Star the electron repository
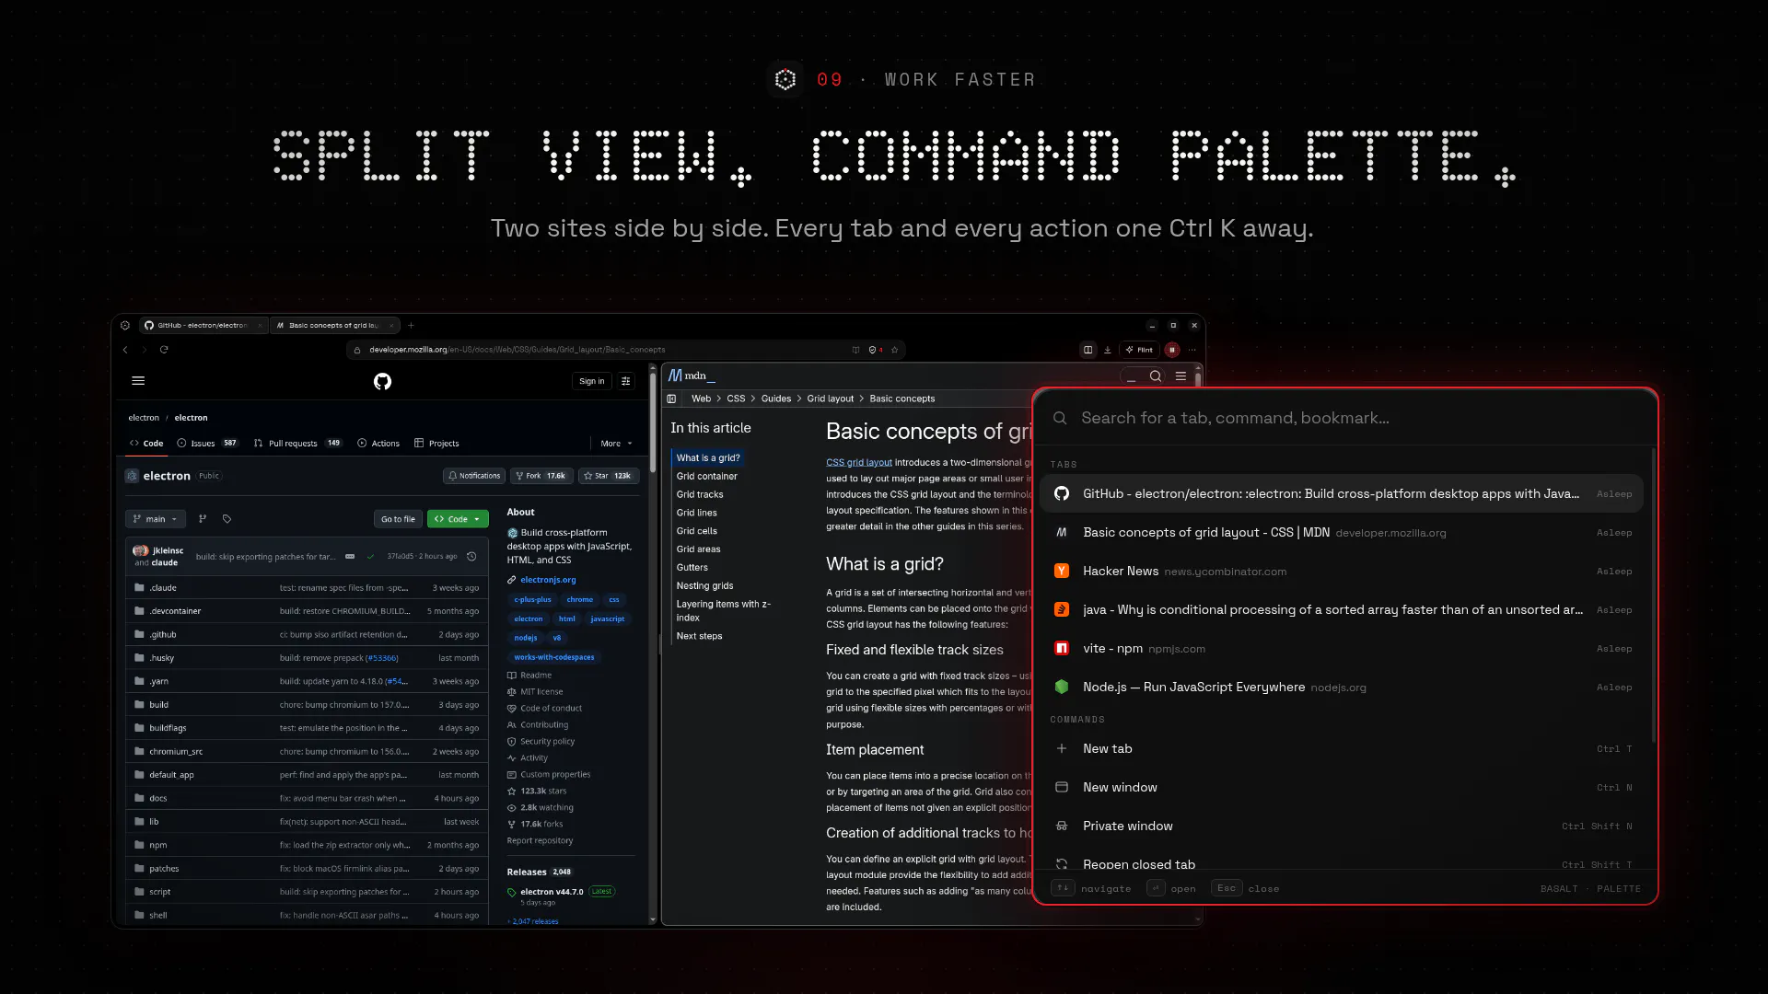Image resolution: width=1768 pixels, height=994 pixels. coord(609,476)
